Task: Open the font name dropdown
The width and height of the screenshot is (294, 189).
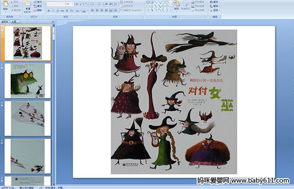Action: pos(56,4)
